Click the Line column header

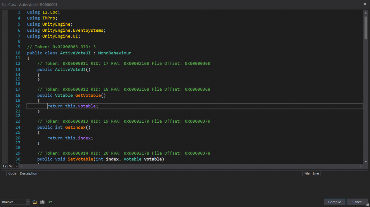316,173
